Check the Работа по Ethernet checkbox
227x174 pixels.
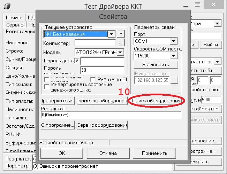tap(93, 79)
